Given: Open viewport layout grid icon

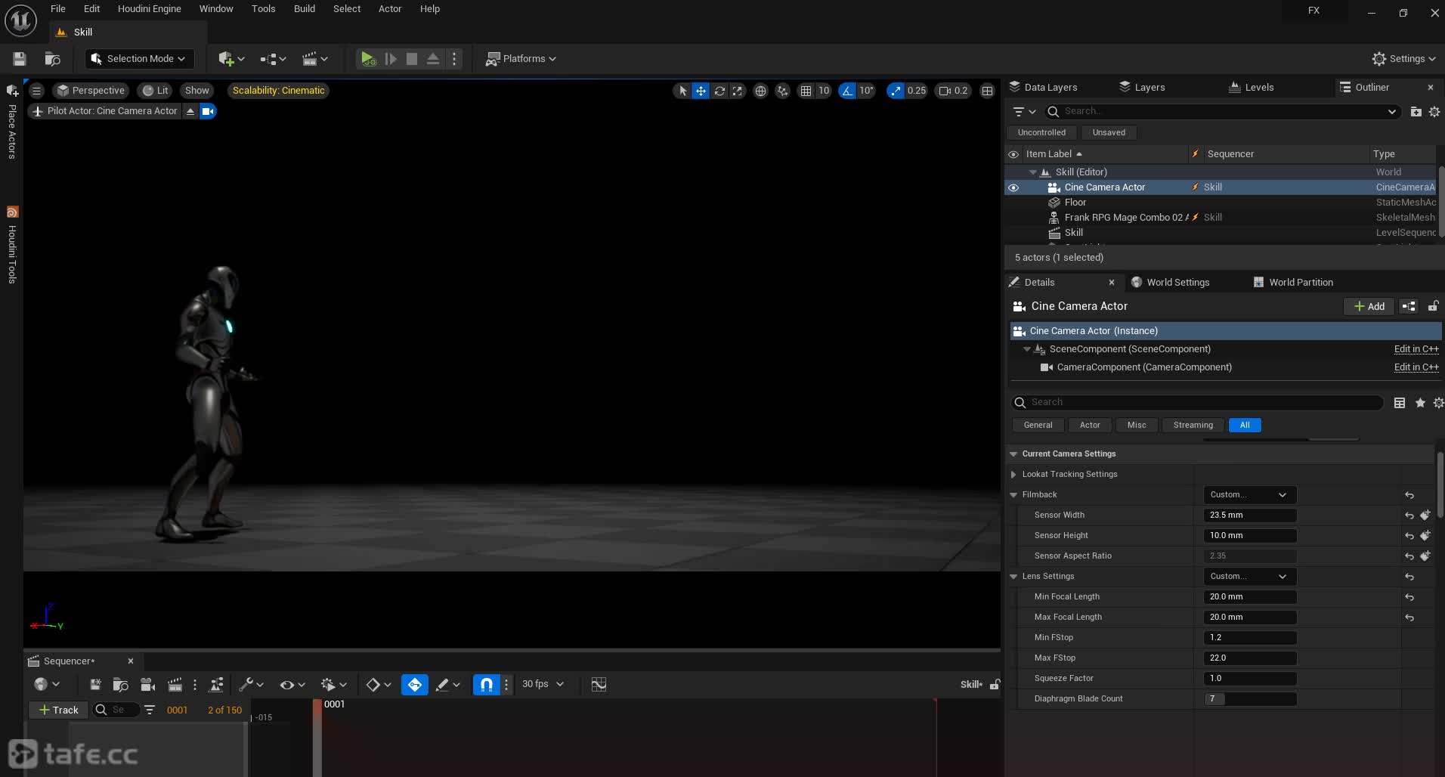Looking at the screenshot, I should (987, 91).
